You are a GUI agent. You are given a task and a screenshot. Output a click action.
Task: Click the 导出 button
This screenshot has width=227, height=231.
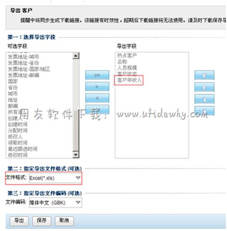coord(19,220)
